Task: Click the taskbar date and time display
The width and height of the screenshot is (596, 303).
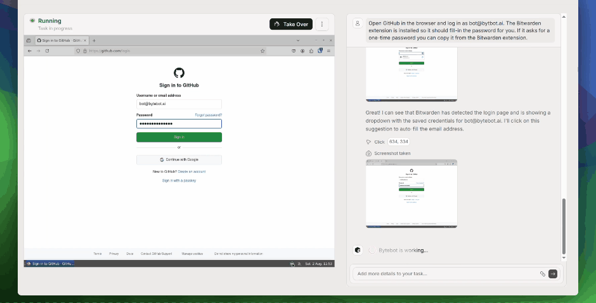Action: click(x=318, y=264)
